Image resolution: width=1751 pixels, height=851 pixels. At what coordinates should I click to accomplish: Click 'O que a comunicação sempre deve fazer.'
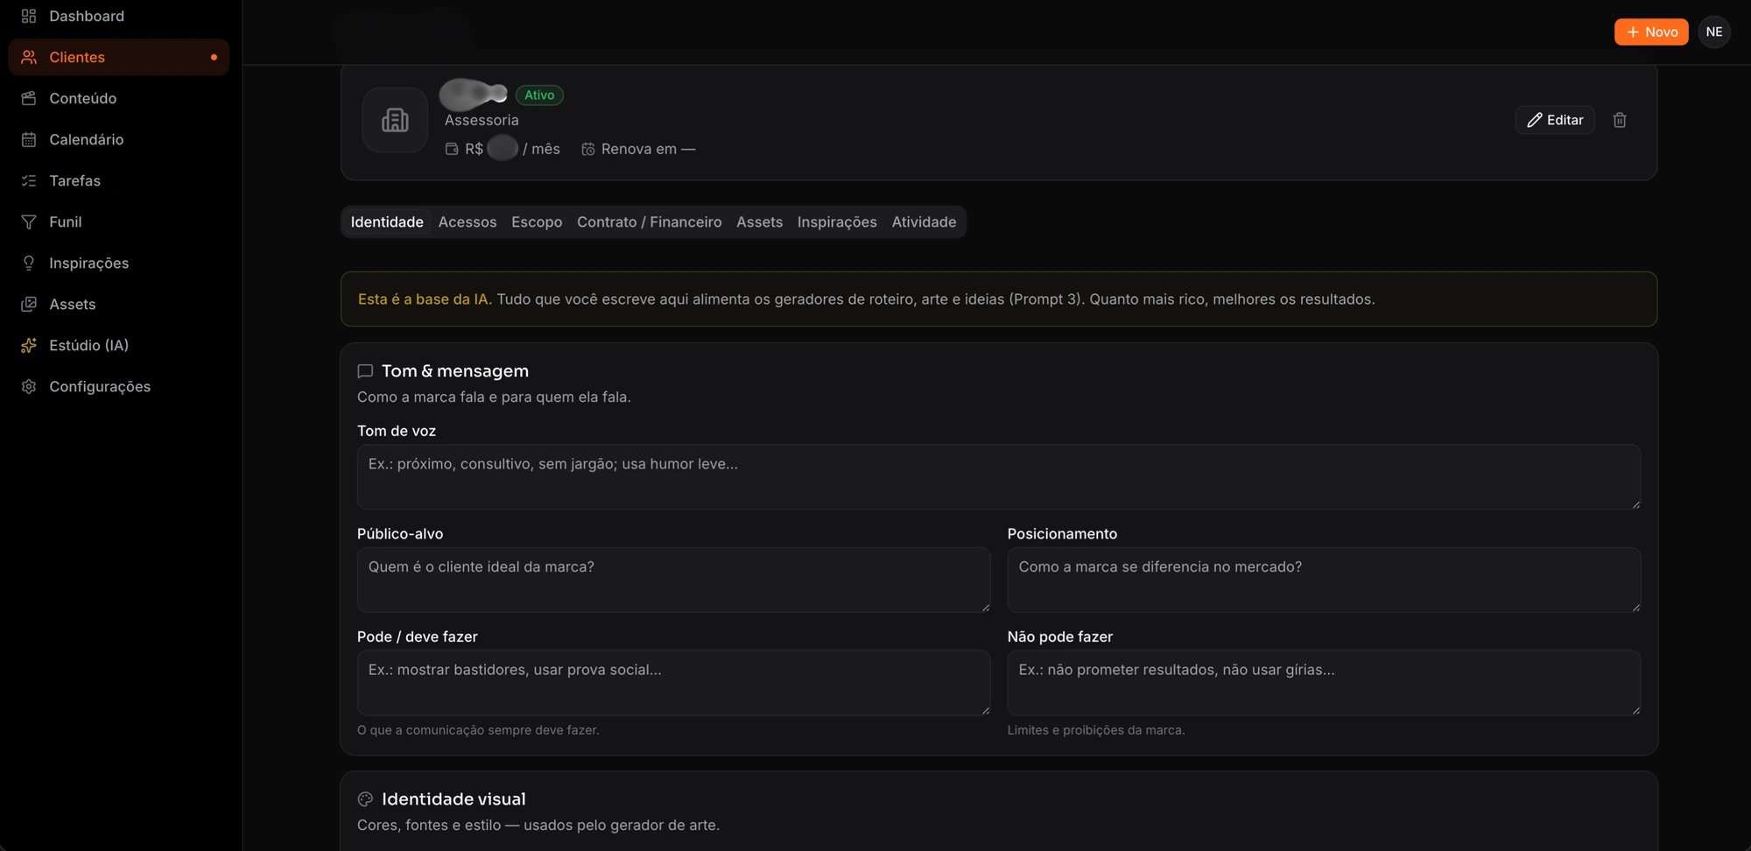click(478, 730)
